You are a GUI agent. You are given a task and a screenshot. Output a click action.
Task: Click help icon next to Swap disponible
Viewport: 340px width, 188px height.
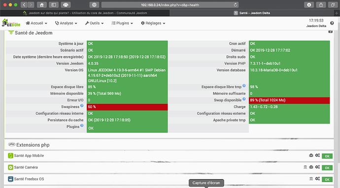[244, 99]
